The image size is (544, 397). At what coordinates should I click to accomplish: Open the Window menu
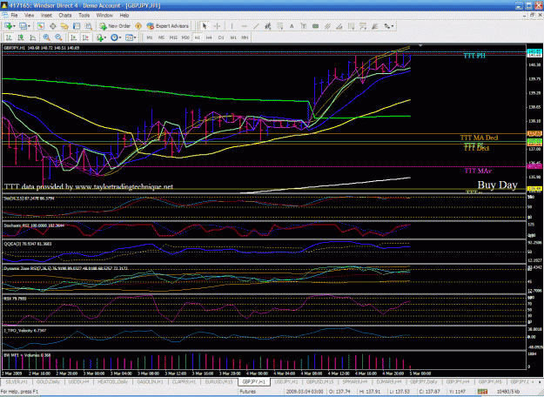[104, 16]
